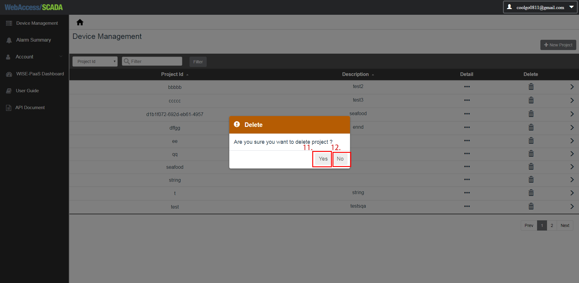The image size is (579, 283).
Task: Cancel deletion with No button
Action: 340,159
